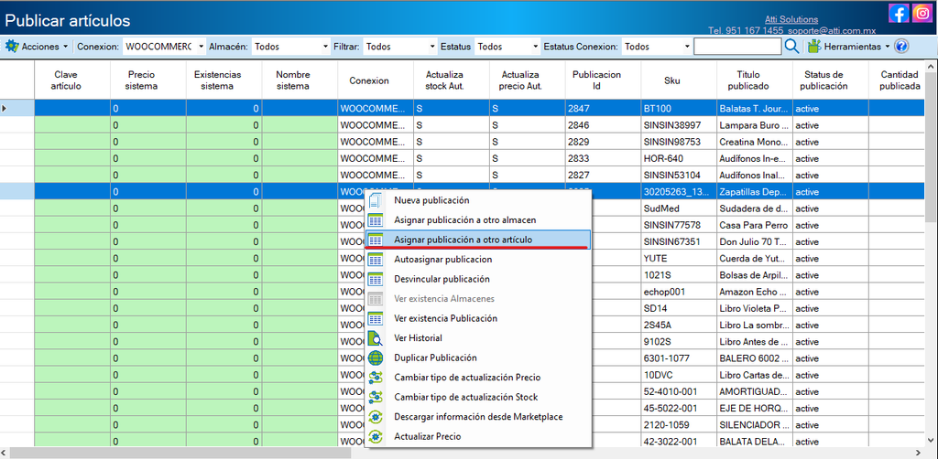
Task: Expand the Estatus combo box
Action: pyautogui.click(x=535, y=46)
